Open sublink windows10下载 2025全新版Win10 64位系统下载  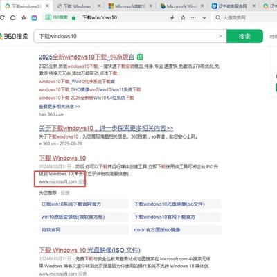coord(87,98)
